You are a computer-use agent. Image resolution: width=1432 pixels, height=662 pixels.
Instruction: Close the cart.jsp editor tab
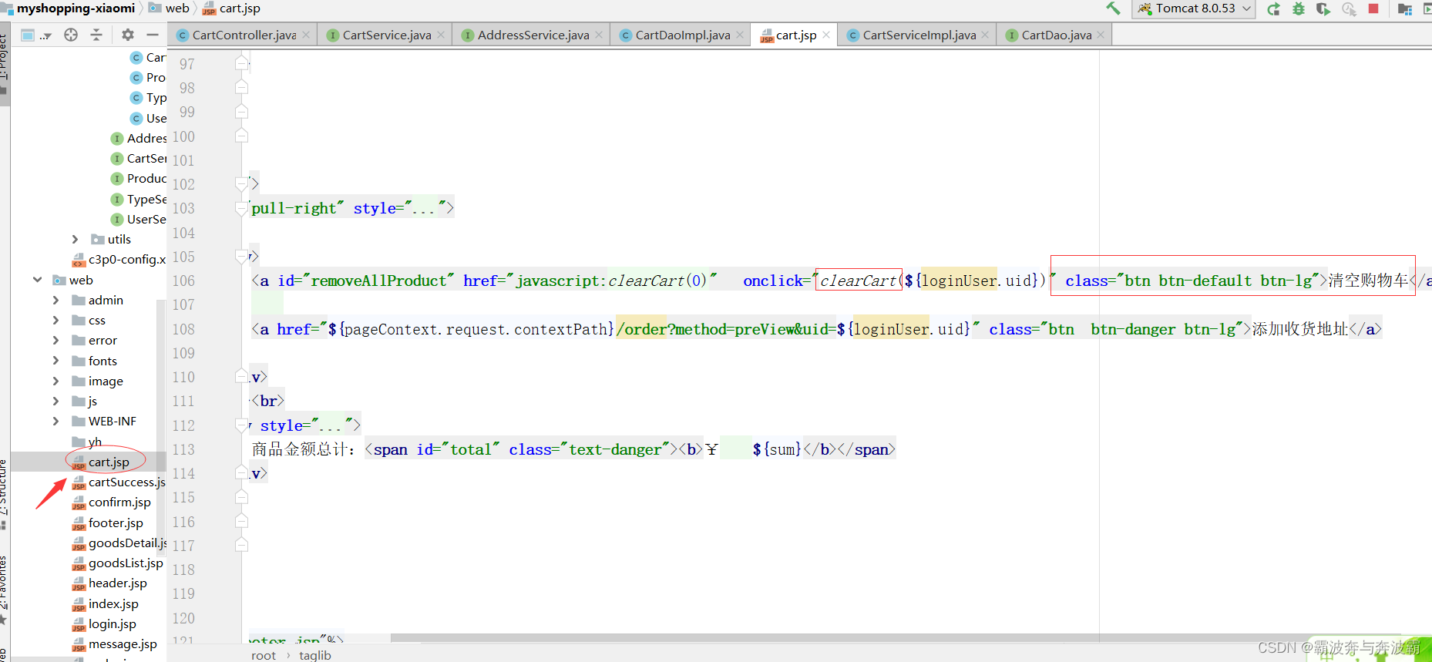tap(826, 35)
